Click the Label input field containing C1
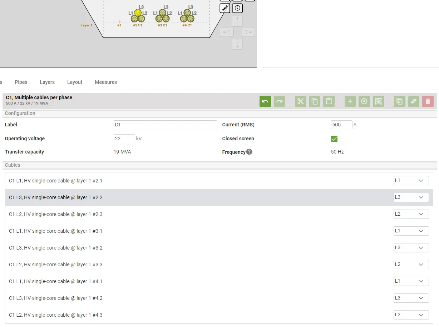Screen dimensions: 439x327 (165, 125)
